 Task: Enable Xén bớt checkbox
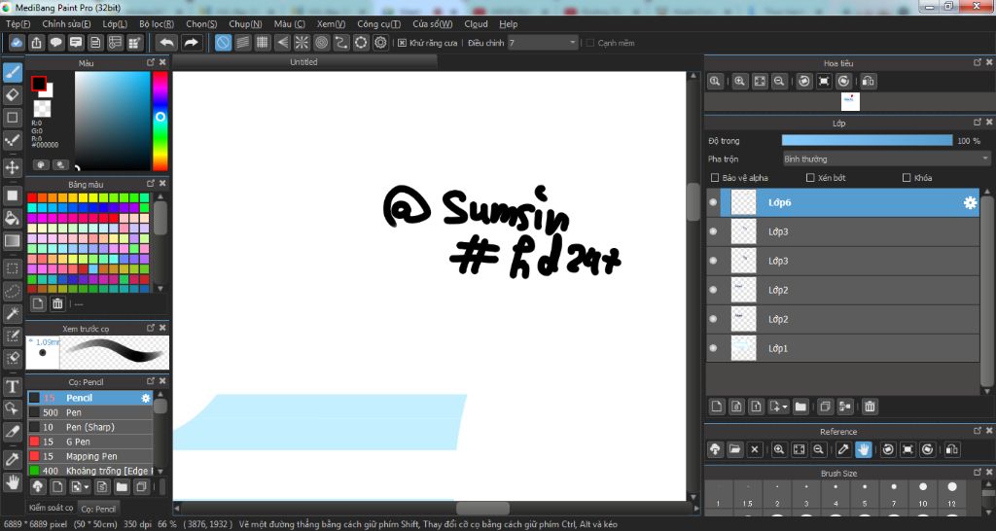(810, 178)
